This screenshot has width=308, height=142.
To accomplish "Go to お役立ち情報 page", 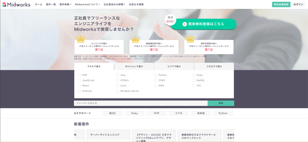I will coord(136,4).
